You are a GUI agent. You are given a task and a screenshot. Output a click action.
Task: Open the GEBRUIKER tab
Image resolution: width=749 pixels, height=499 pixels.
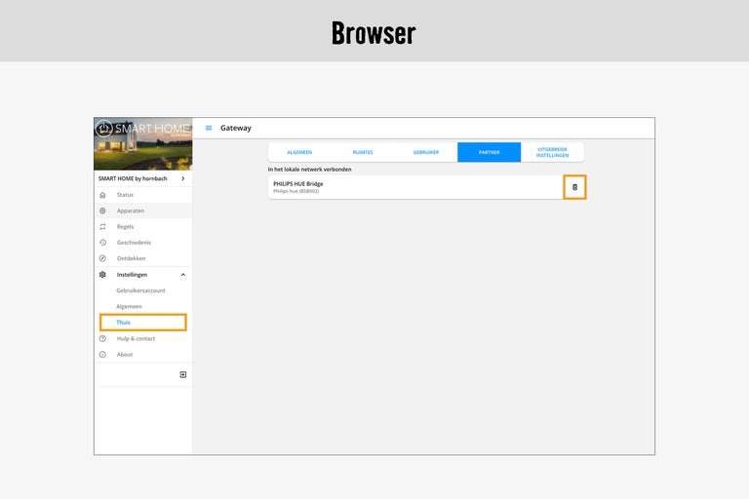click(425, 152)
